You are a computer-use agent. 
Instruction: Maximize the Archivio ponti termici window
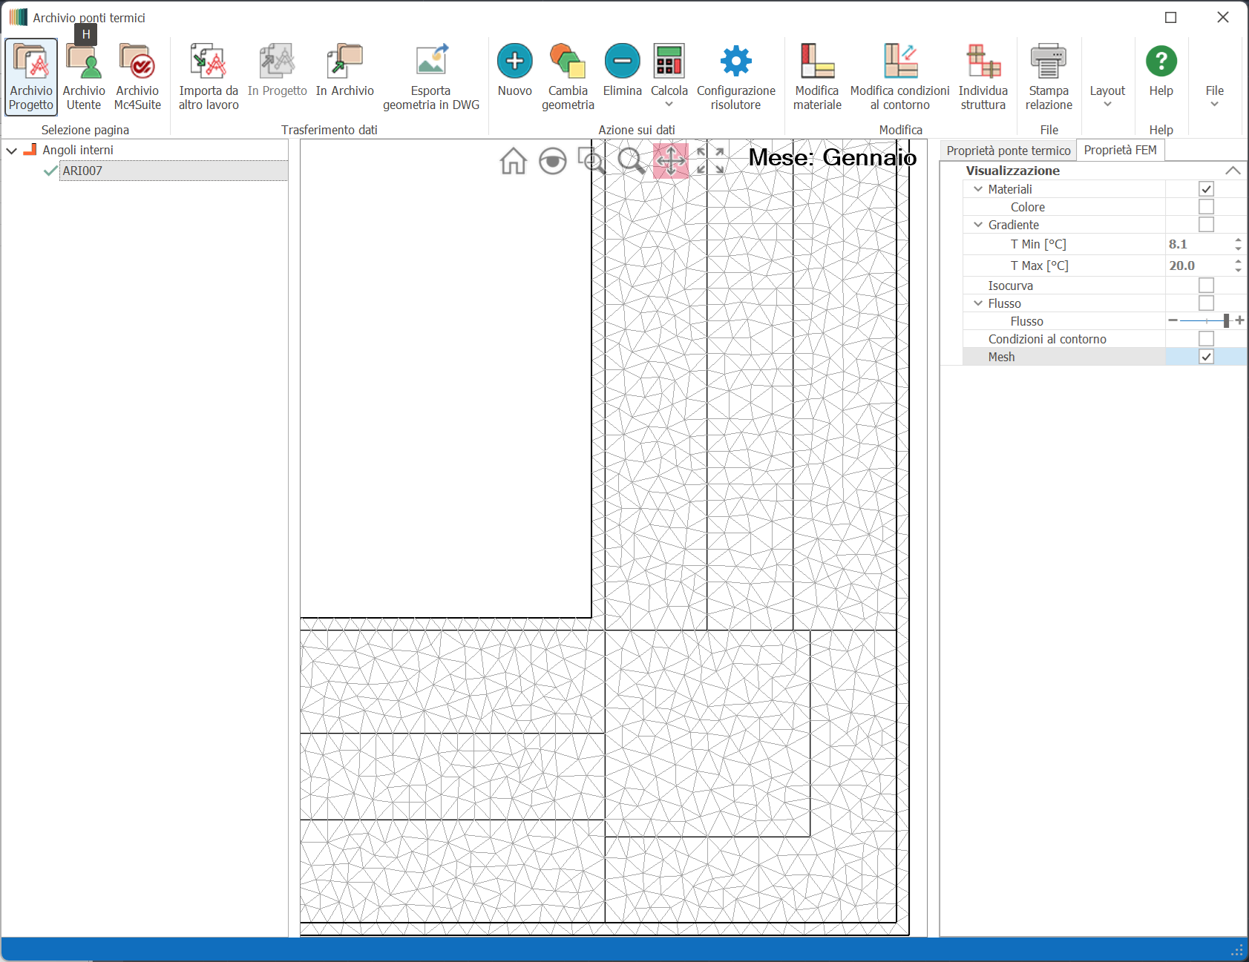tap(1171, 17)
